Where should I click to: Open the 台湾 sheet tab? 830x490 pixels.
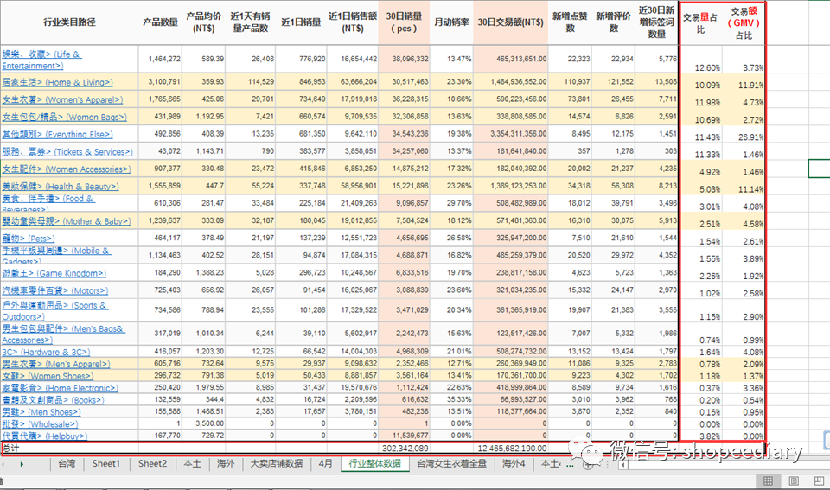(67, 463)
